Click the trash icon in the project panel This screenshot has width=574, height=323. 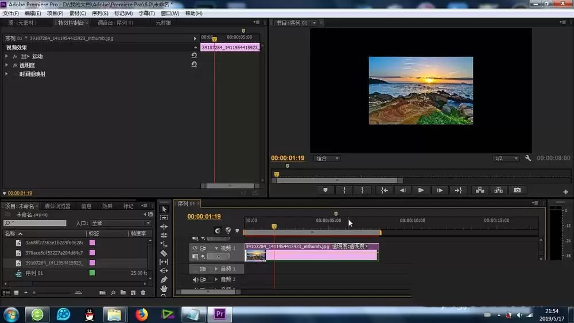click(x=142, y=293)
